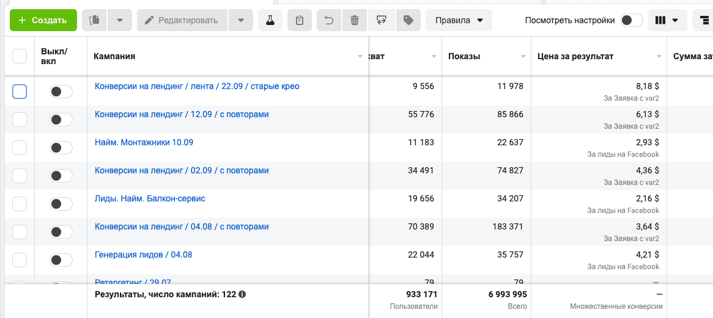
Task: Click the breakdown icon at toolbar's right edge
Action: click(x=703, y=20)
